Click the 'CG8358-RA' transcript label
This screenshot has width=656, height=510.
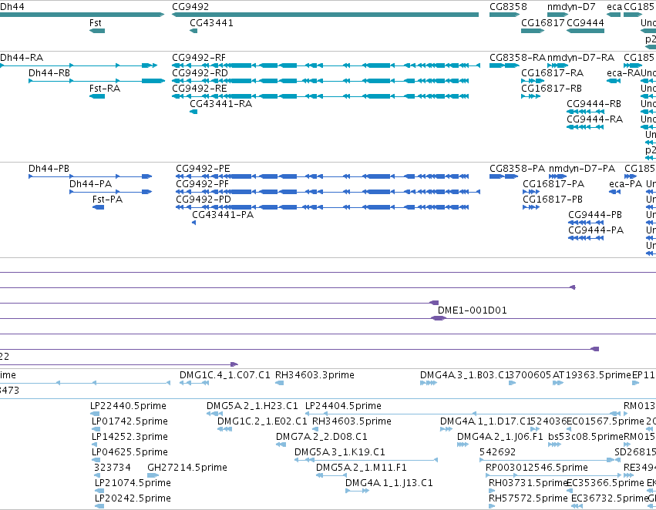point(517,58)
